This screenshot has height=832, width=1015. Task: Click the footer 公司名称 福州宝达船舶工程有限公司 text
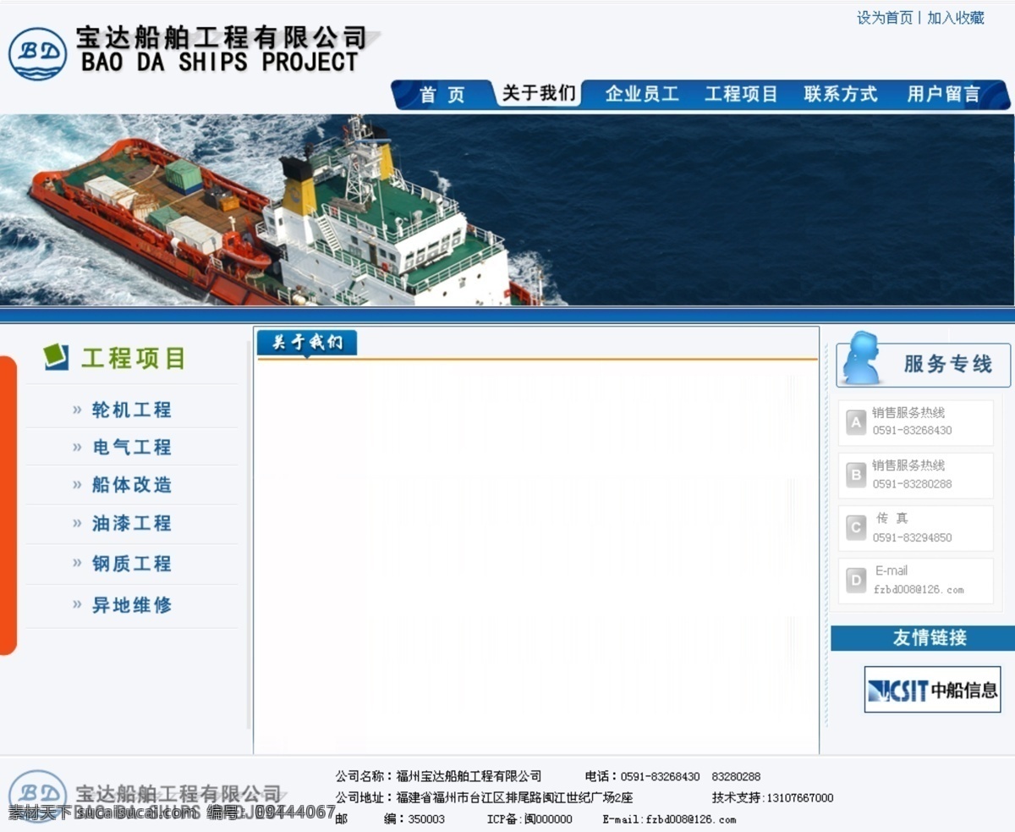[x=438, y=776]
